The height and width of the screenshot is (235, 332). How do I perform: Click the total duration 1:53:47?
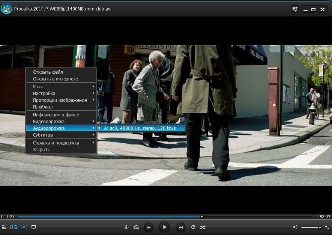(x=323, y=217)
